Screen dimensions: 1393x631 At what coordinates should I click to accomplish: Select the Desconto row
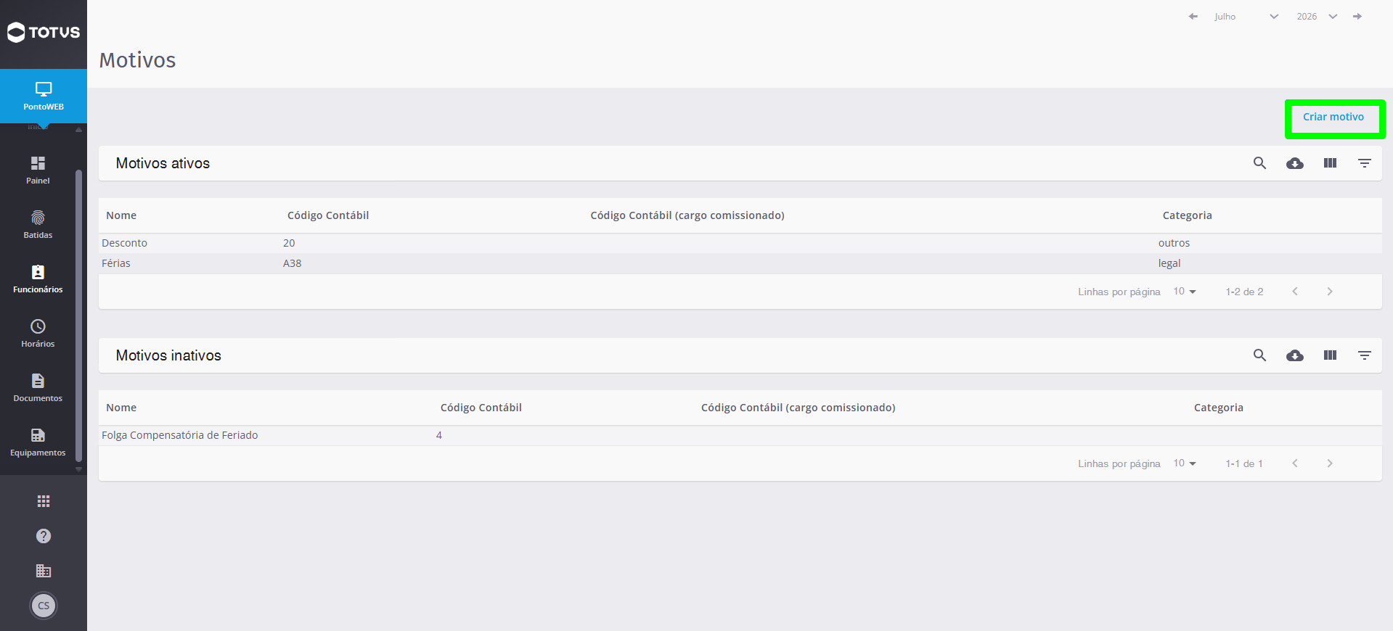pos(740,243)
